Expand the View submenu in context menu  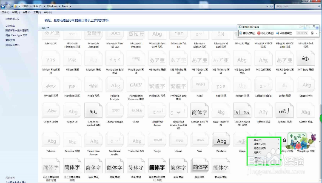point(266,140)
